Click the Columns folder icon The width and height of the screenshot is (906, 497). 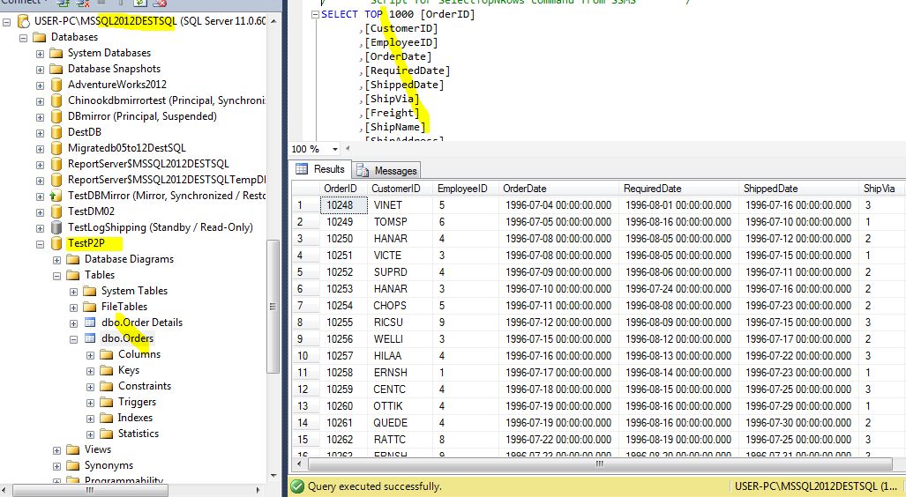(107, 354)
